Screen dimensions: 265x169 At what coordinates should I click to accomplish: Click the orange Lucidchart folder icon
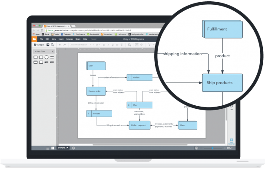point(34,39)
